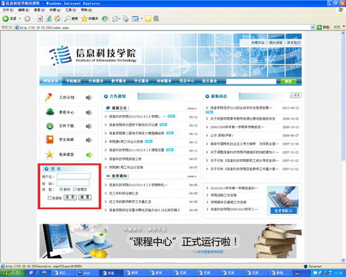
Task: Open the address bar dropdown arrow
Action: [313, 27]
